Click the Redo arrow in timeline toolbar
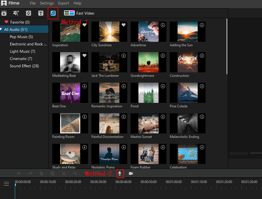Viewport: 262px width, 199px height. point(30,173)
